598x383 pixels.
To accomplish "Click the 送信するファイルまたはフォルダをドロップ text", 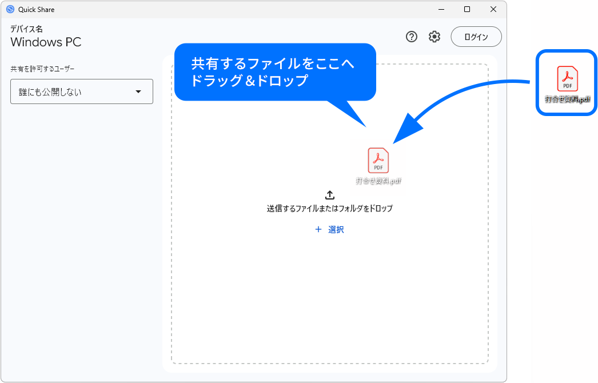I will (329, 208).
